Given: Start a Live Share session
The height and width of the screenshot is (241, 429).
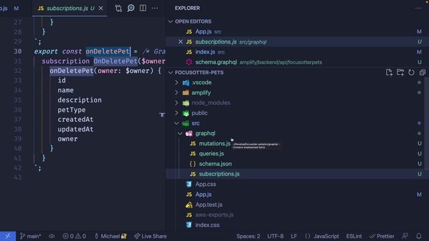Looking at the screenshot, I should coord(150,236).
